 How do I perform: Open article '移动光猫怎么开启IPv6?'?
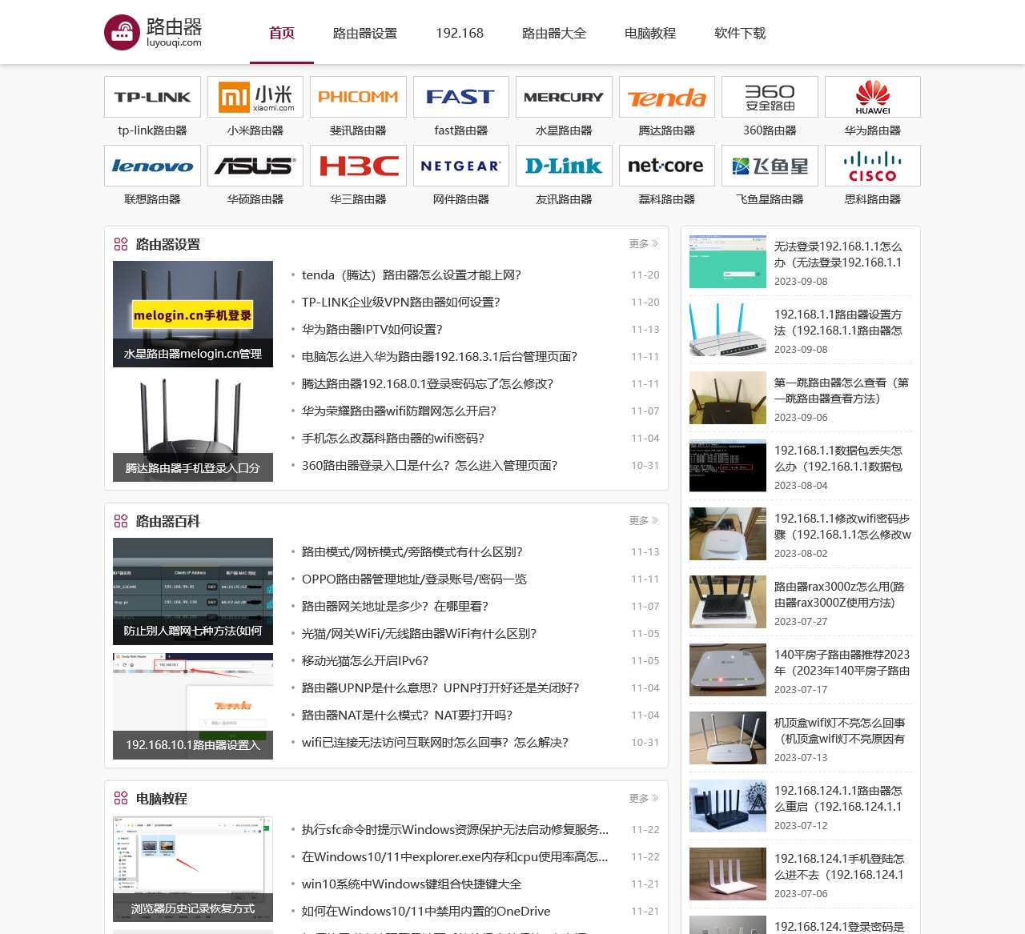(x=364, y=660)
